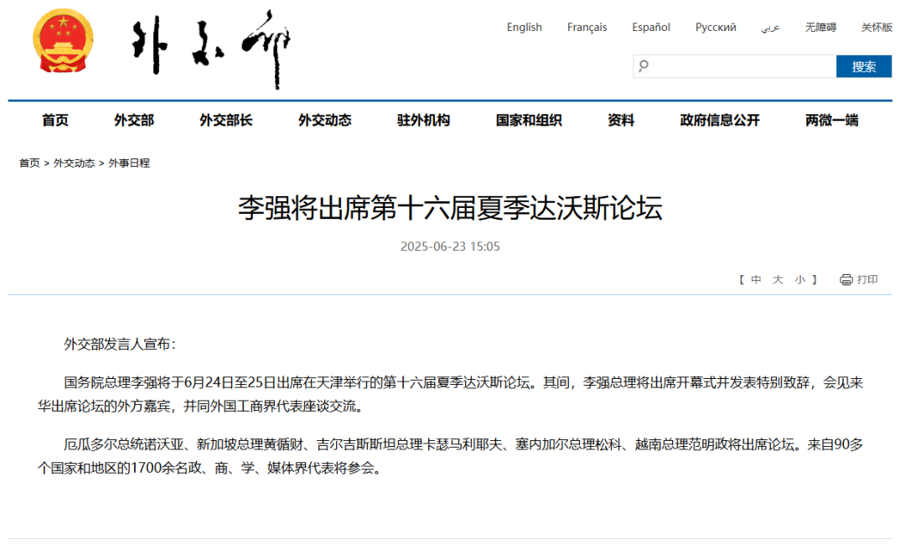Viewport: 905px width, 550px height.
Task: Switch to Français language version
Action: [x=587, y=27]
